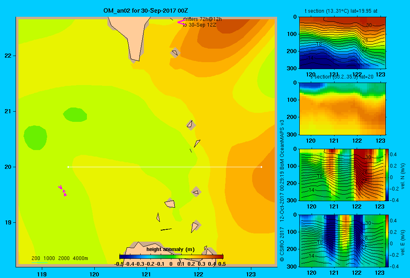The height and width of the screenshot is (278, 410).
Task: Click the small island outline near 22N 121.5E
Action: tap(175, 53)
